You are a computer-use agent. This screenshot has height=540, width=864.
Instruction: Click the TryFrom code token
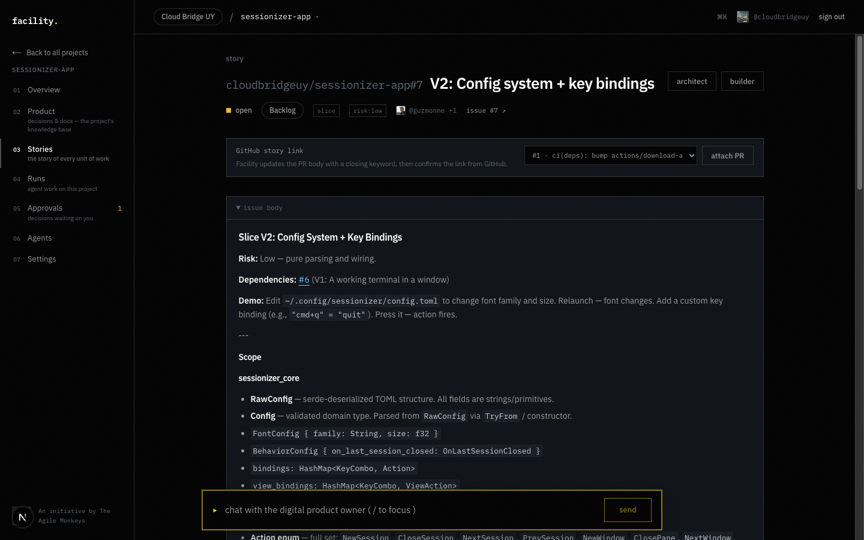(x=501, y=416)
